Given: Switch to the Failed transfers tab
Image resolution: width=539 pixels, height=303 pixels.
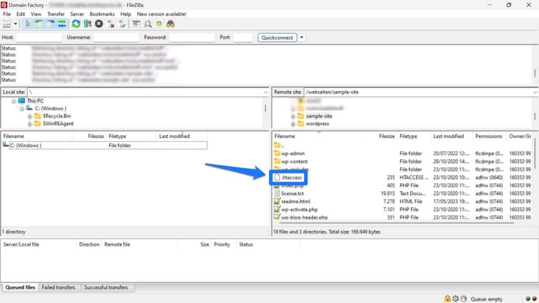Looking at the screenshot, I should pyautogui.click(x=59, y=287).
